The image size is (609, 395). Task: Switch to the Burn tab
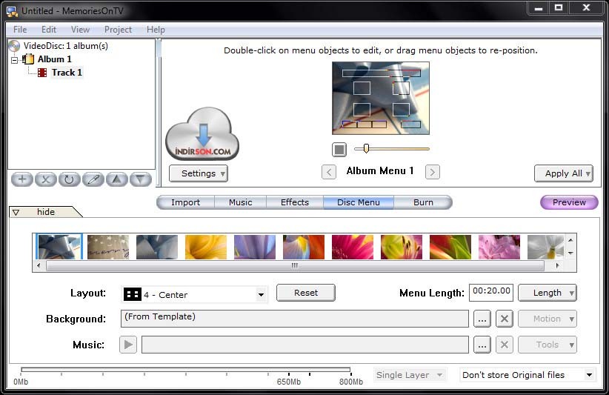point(423,202)
